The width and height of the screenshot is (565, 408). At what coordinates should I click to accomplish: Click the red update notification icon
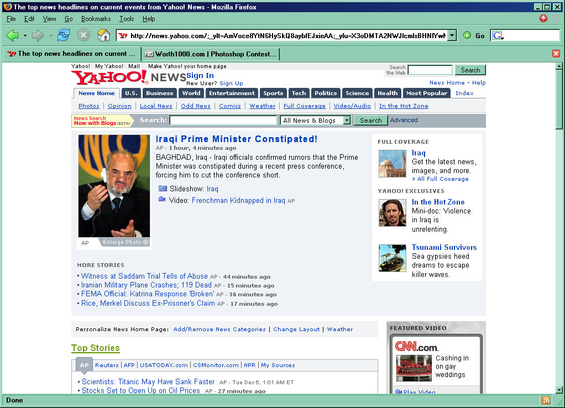(x=543, y=18)
